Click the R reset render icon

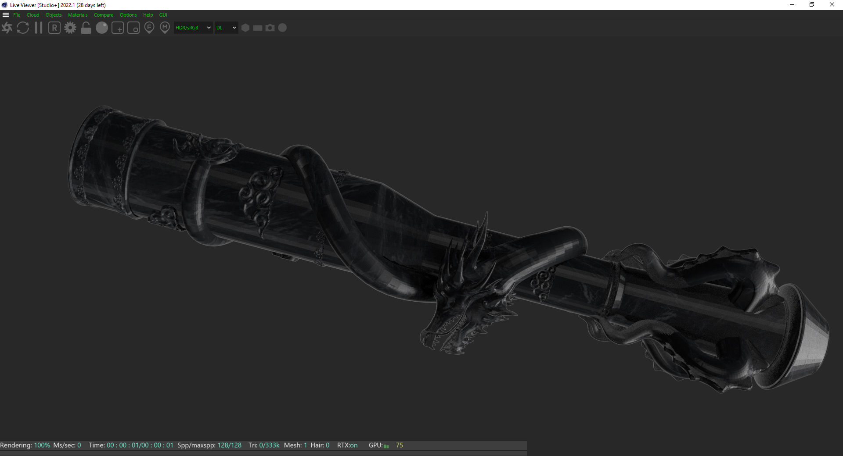point(54,28)
